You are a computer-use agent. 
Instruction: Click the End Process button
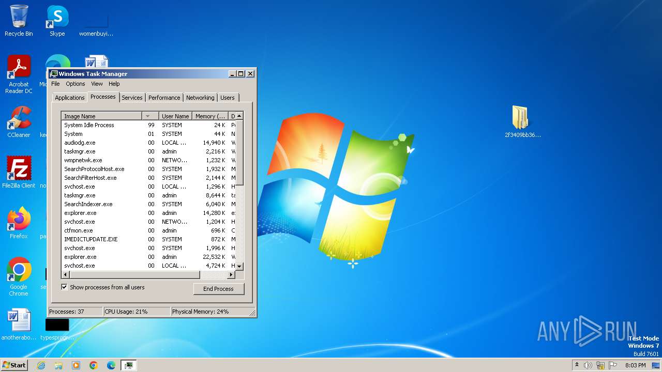tap(218, 289)
